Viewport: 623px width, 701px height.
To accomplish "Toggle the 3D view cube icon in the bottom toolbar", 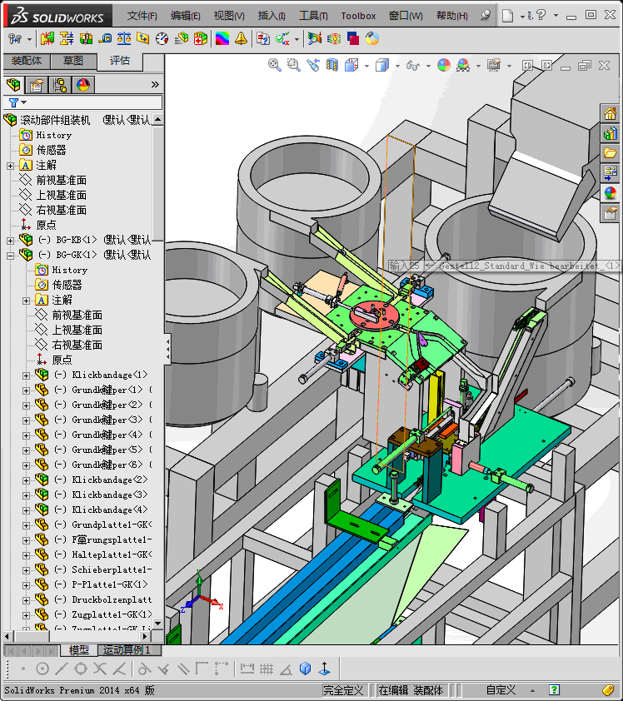I will (x=305, y=669).
